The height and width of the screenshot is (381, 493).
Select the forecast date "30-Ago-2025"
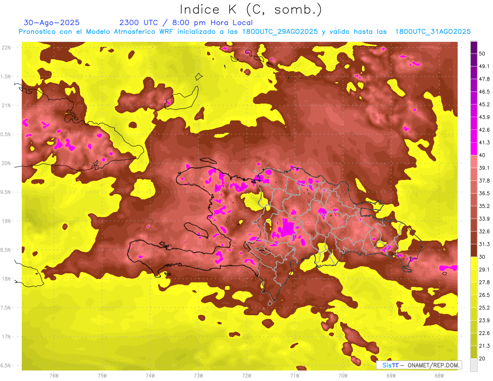pos(52,23)
